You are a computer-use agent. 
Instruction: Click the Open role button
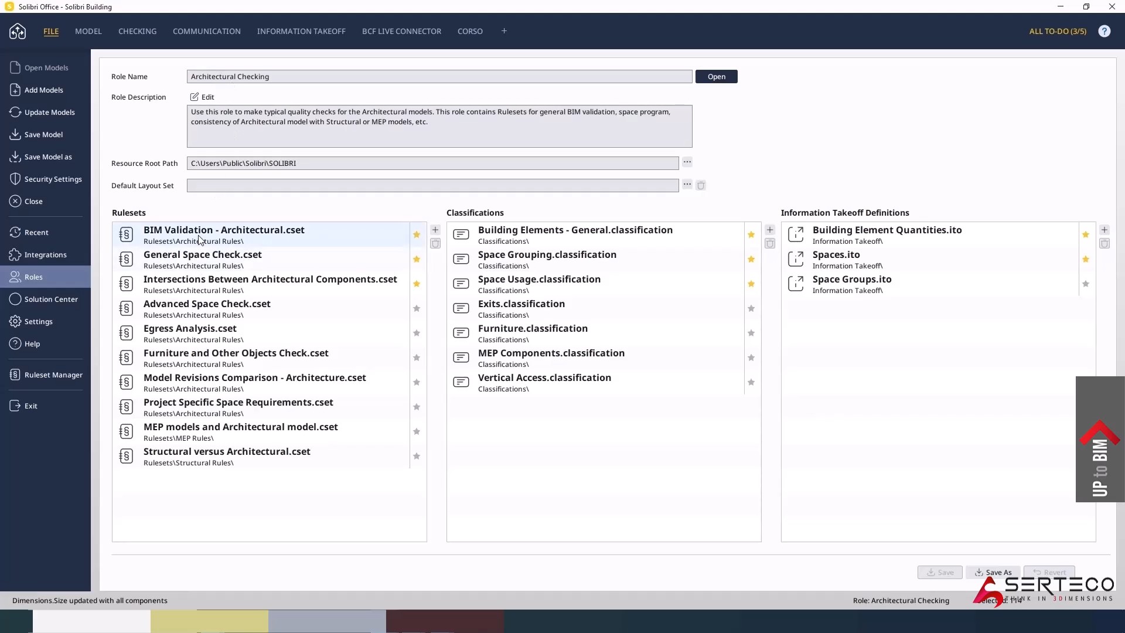tap(716, 77)
